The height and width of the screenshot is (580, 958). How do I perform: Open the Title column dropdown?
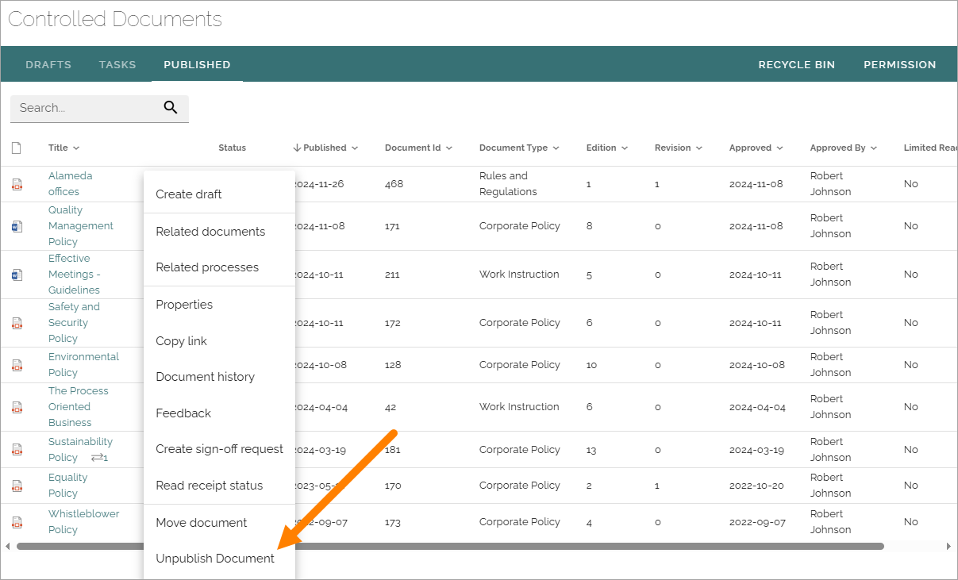coord(76,148)
